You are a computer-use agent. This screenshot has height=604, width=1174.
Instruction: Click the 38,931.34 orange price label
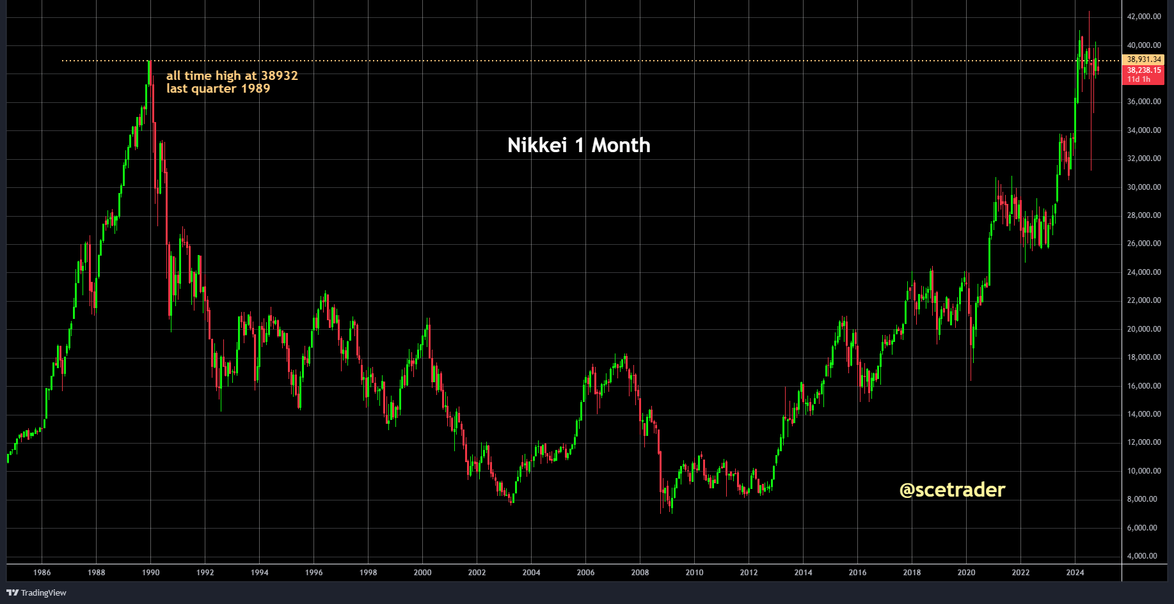pos(1143,59)
